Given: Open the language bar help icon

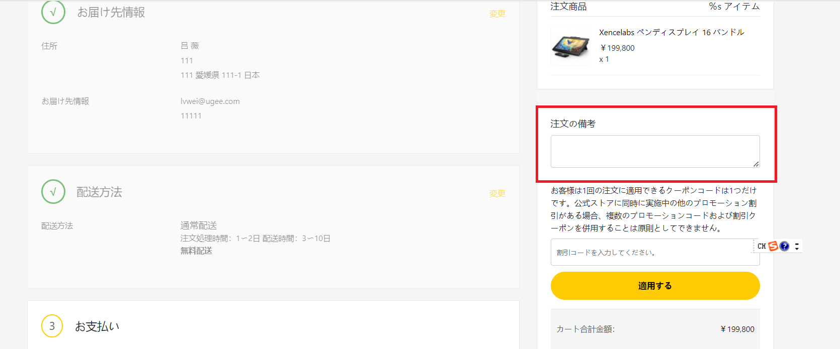Looking at the screenshot, I should click(784, 246).
